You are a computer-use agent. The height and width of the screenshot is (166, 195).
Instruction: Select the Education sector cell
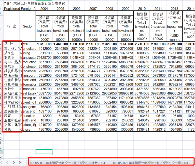(28, 116)
